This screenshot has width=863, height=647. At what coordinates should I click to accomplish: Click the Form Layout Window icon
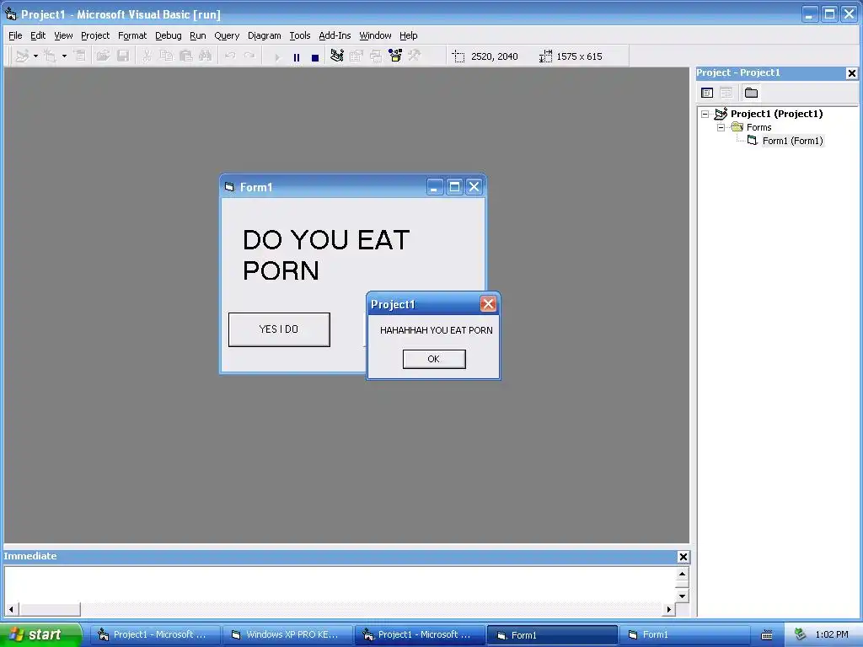(376, 56)
